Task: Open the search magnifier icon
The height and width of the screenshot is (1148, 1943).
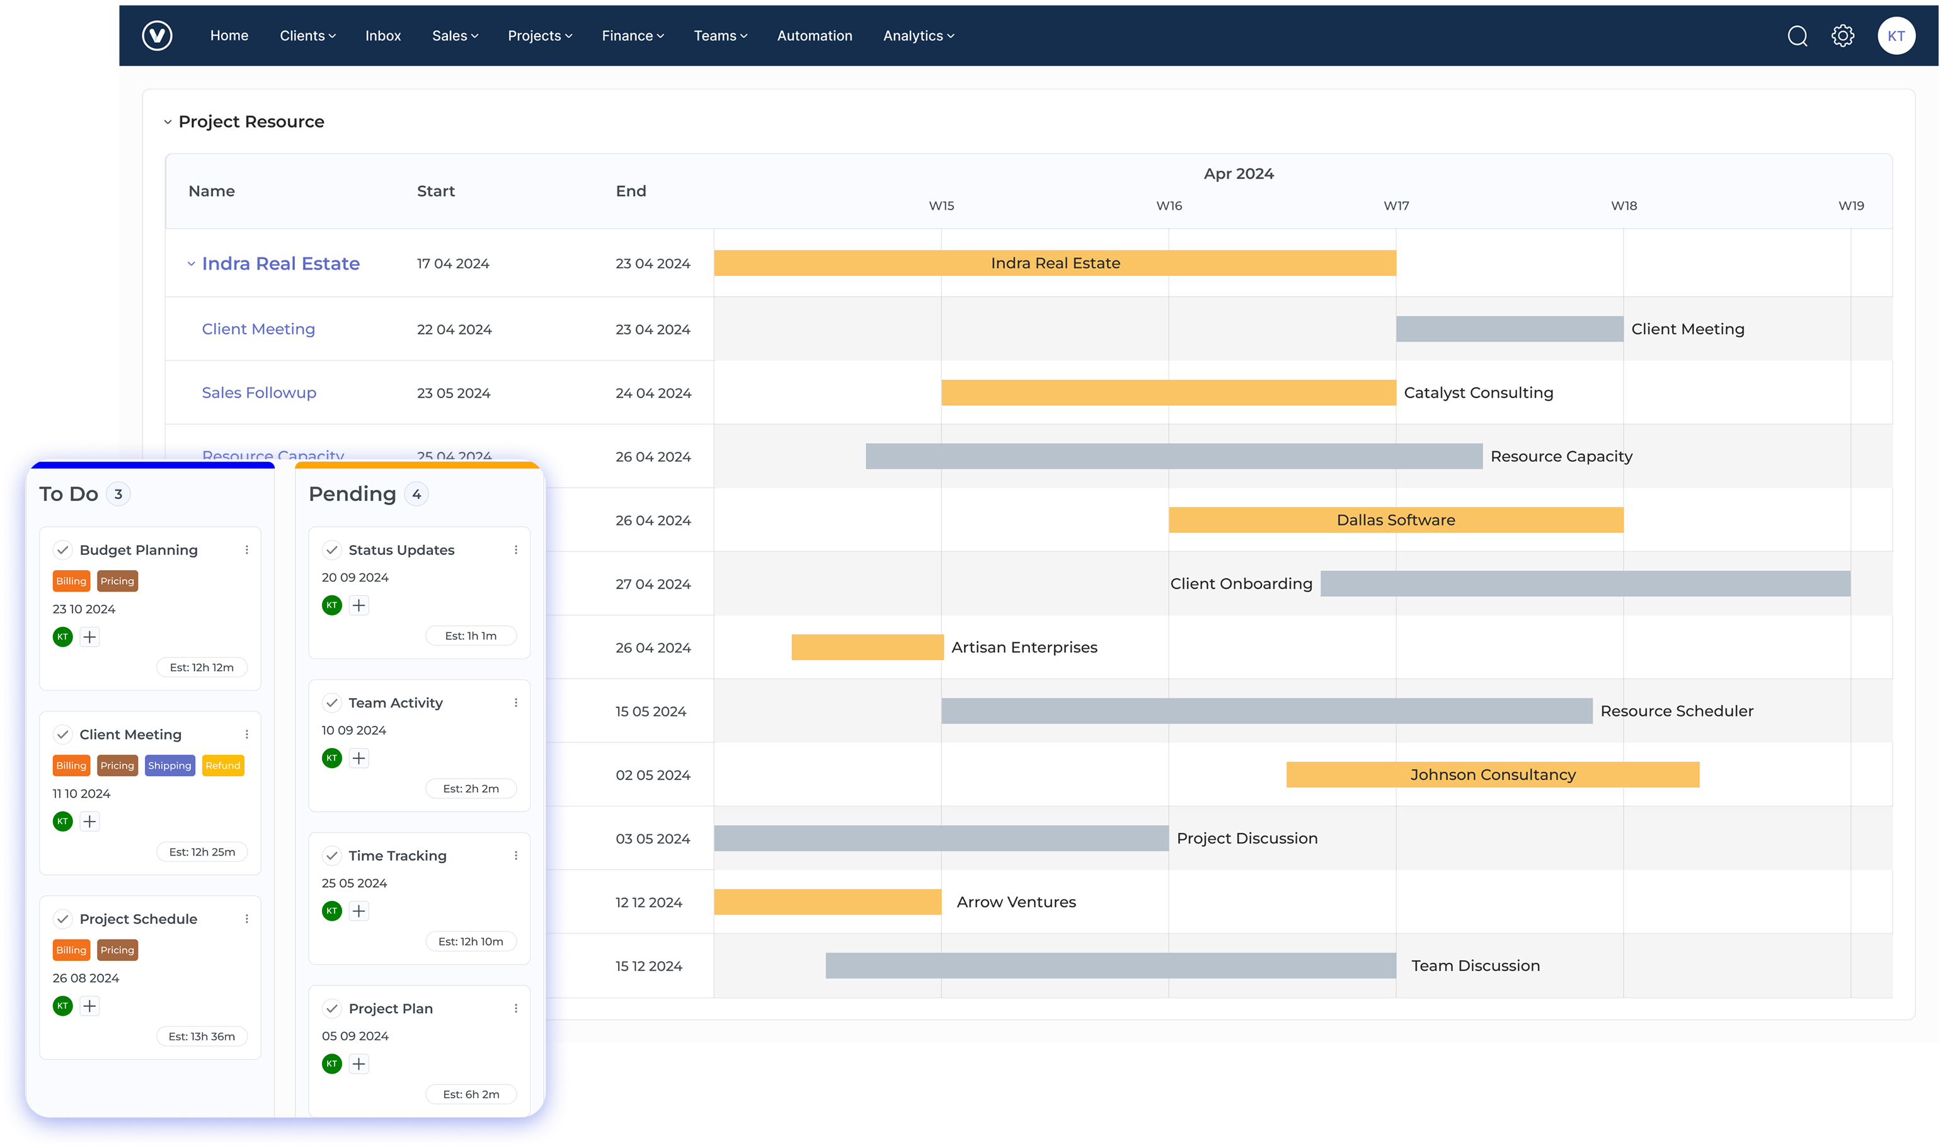Action: pyautogui.click(x=1797, y=35)
